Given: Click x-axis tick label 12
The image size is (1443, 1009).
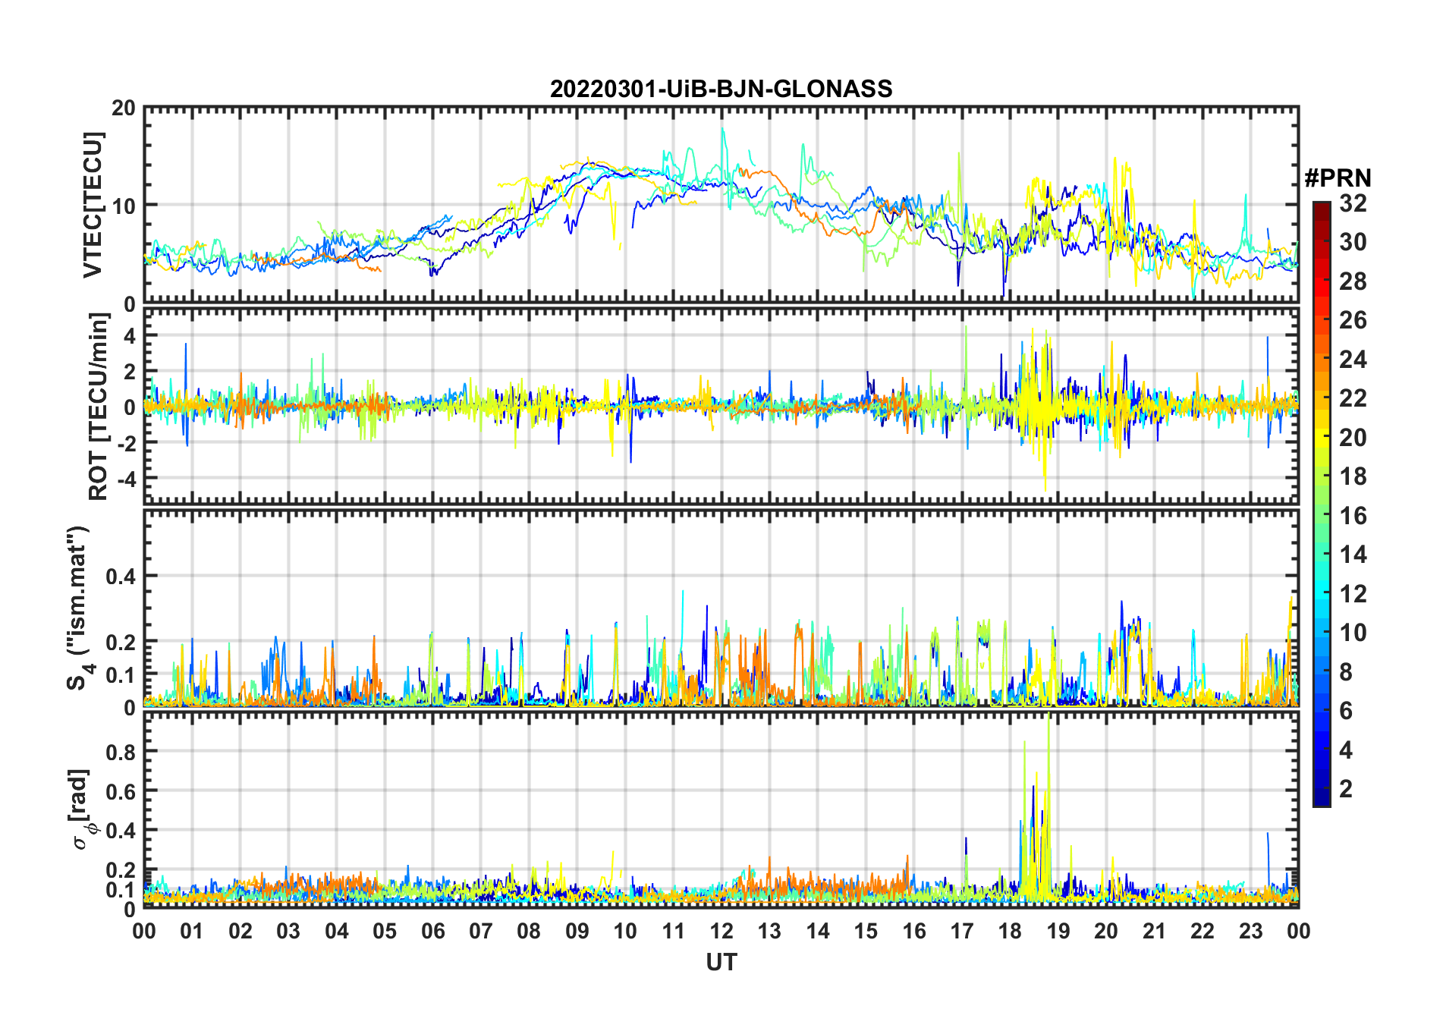Looking at the screenshot, I should pos(721,931).
